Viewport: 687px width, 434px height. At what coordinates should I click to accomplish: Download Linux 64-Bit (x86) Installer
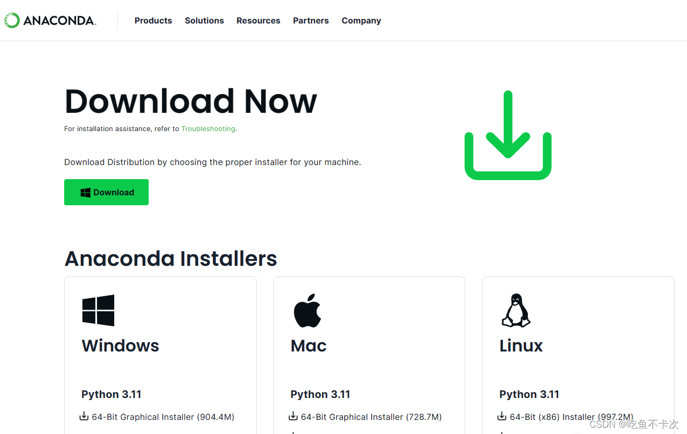pos(572,417)
